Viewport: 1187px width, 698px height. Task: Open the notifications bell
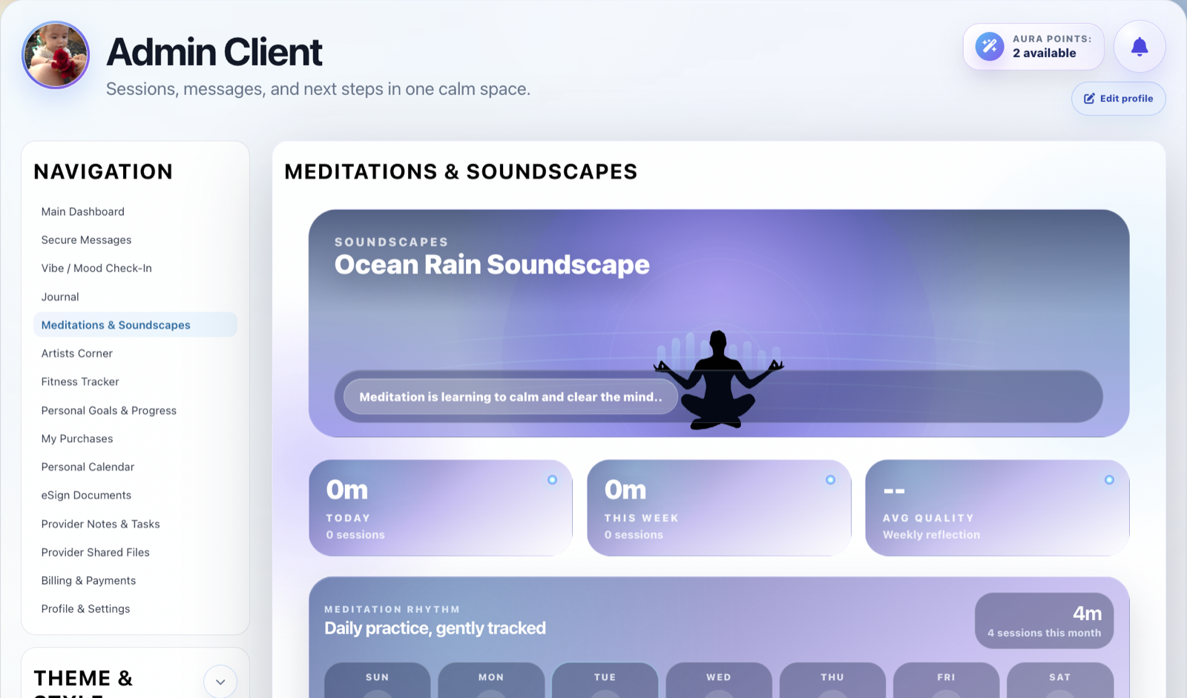pos(1140,47)
